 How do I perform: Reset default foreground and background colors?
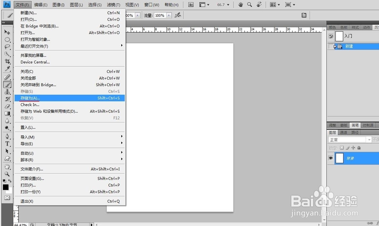[x=4, y=181]
